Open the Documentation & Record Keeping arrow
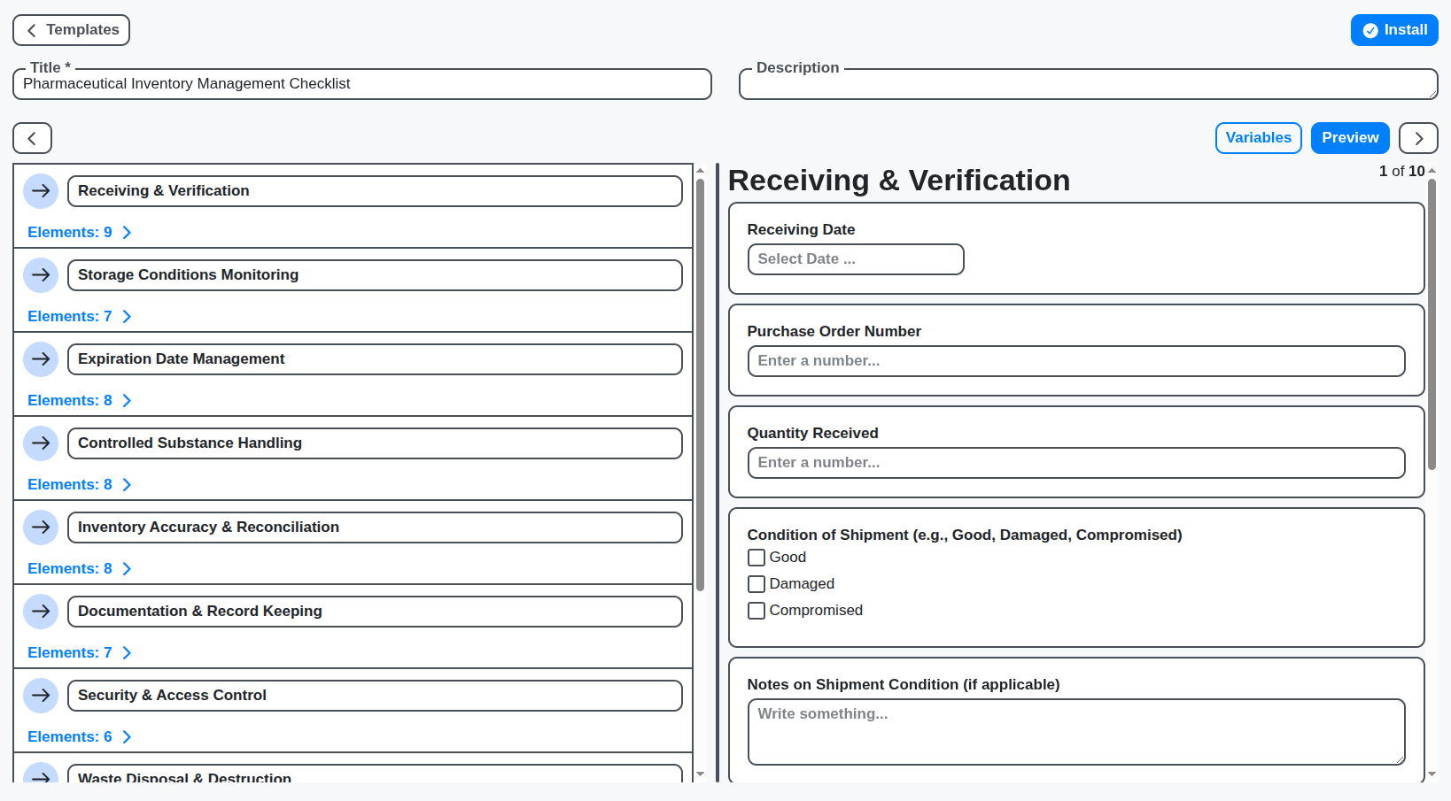1451x801 pixels. point(41,611)
